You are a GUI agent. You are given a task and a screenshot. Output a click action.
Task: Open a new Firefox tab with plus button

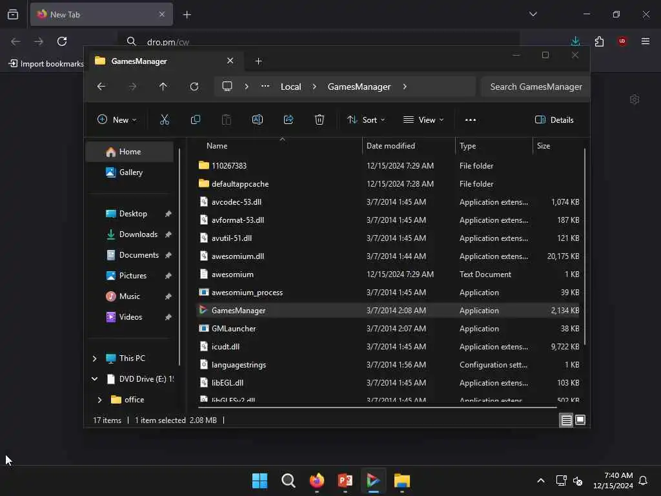pyautogui.click(x=187, y=15)
